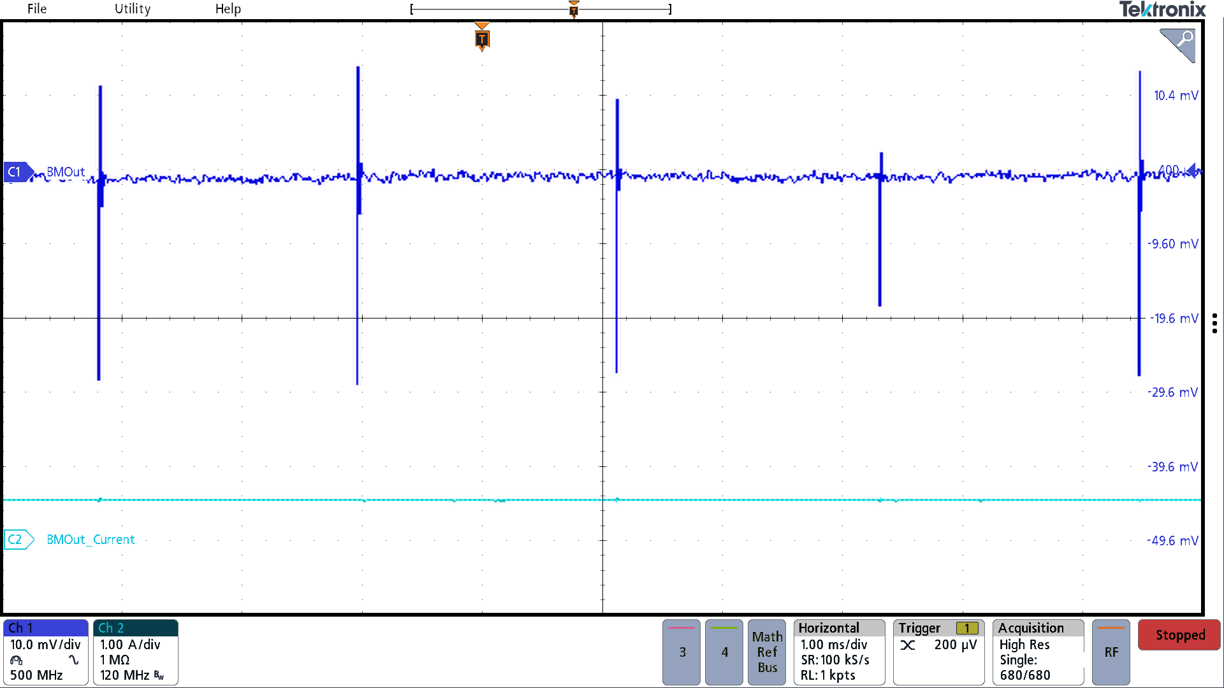Open channel 4 settings
Viewport: 1224px width, 688px height.
tap(724, 652)
